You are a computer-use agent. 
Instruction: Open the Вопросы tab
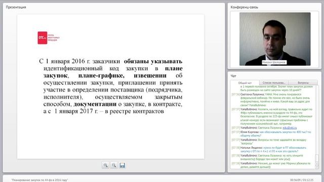[303, 83]
